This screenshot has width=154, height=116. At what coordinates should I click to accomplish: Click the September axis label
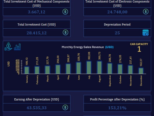click(x=110, y=81)
